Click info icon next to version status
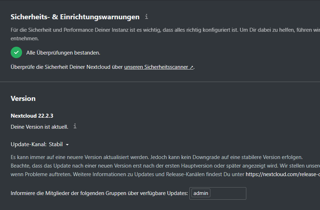Screen dimensions: 320x210 75,126
